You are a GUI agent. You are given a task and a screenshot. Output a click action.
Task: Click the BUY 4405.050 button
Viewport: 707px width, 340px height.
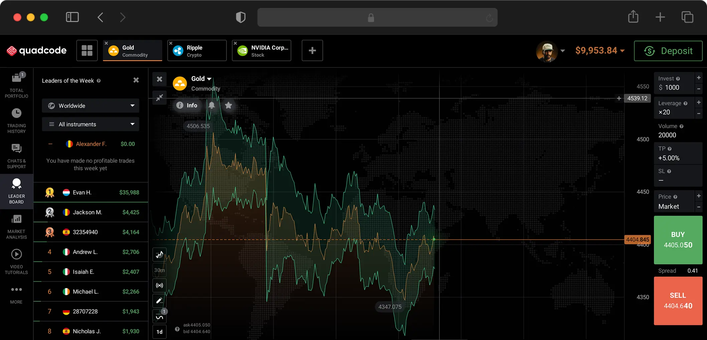(678, 240)
